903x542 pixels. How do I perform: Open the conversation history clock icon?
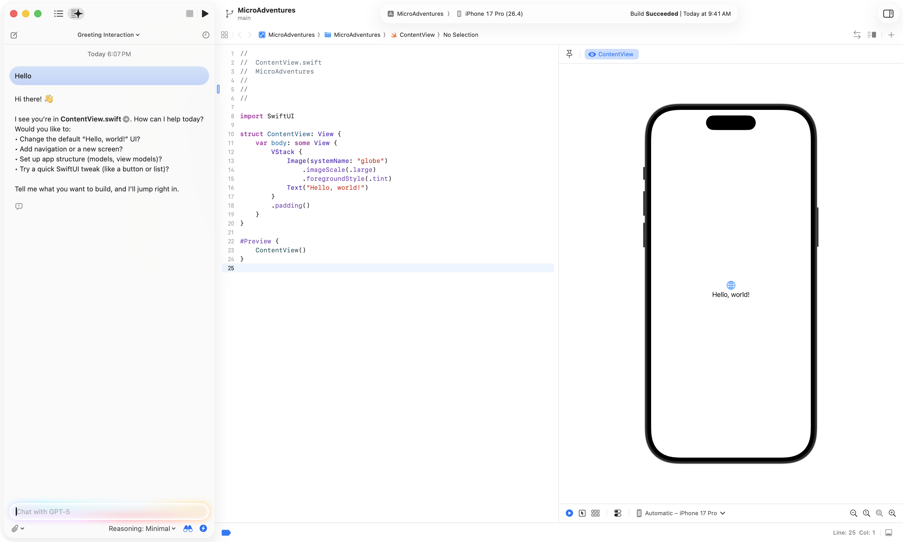click(x=206, y=35)
